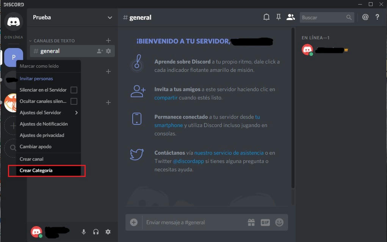
Task: Click user avatar in bottom panel
Action: 36,232
